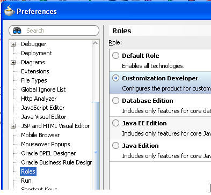Select the Run category
The height and width of the screenshot is (195, 211).
pyautogui.click(x=26, y=181)
